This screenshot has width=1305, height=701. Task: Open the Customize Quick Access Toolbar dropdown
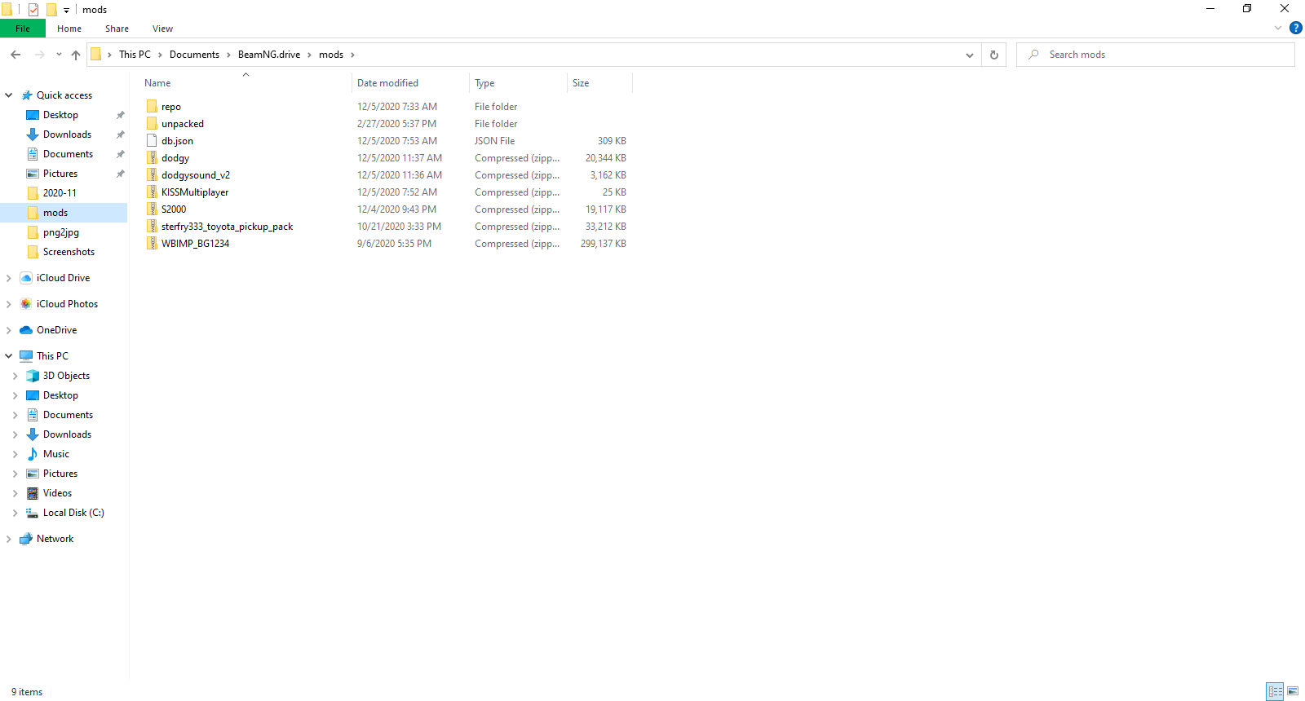66,10
